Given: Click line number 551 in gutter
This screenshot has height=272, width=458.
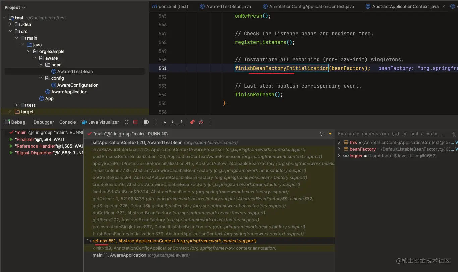Looking at the screenshot, I should [163, 68].
